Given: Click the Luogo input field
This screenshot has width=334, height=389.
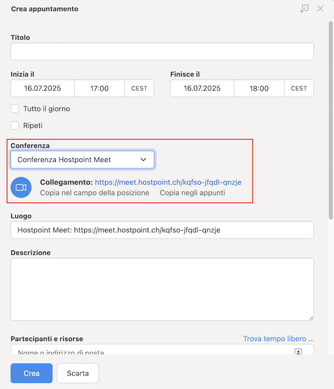Looking at the screenshot, I should 162,230.
